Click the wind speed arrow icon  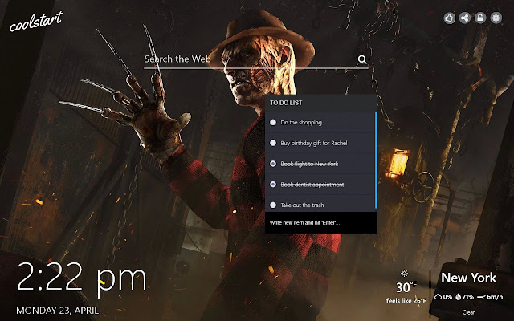pos(481,297)
